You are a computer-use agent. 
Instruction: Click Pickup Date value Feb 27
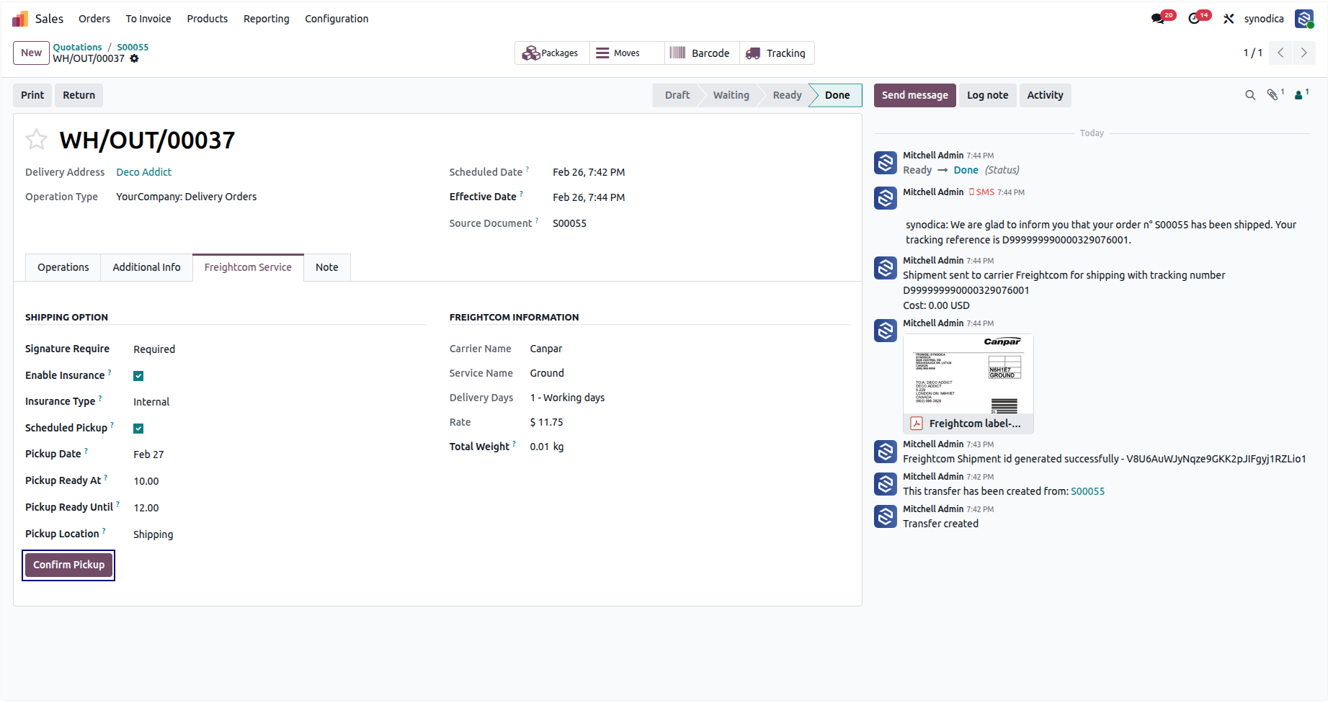click(x=148, y=455)
